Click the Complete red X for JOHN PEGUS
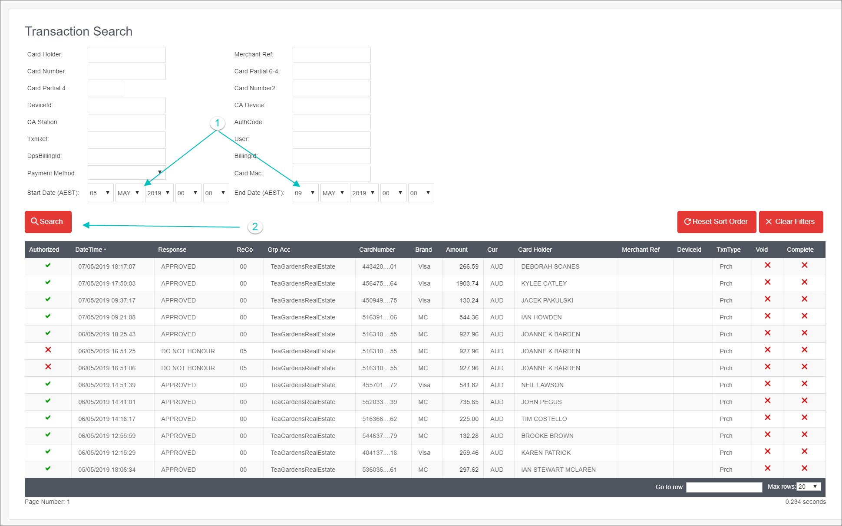This screenshot has width=842, height=526. pyautogui.click(x=805, y=401)
